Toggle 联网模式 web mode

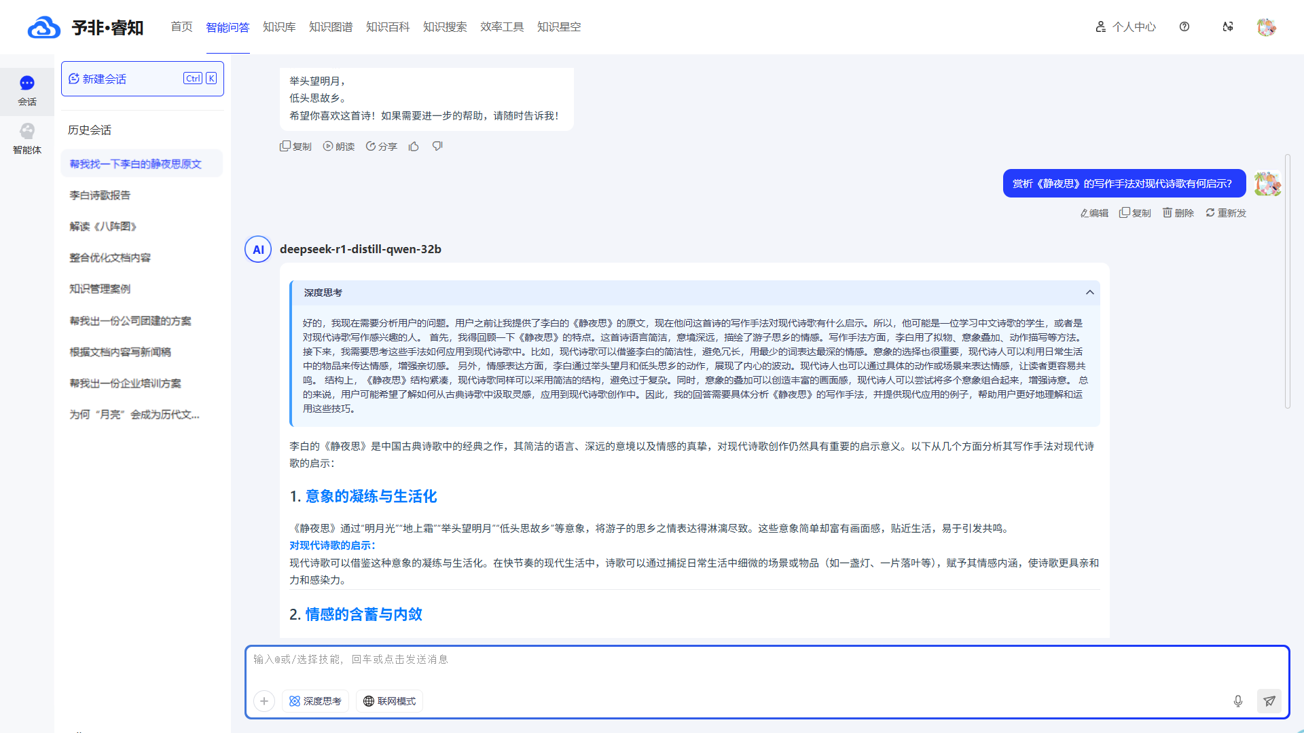389,701
